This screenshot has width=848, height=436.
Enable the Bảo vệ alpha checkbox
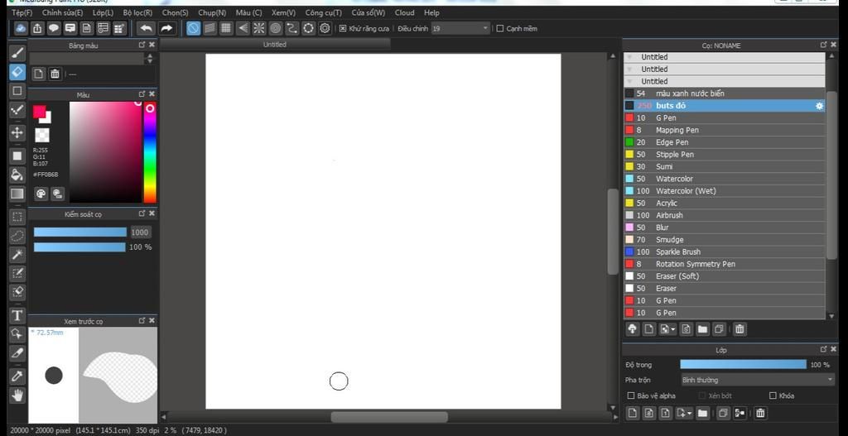pyautogui.click(x=630, y=396)
